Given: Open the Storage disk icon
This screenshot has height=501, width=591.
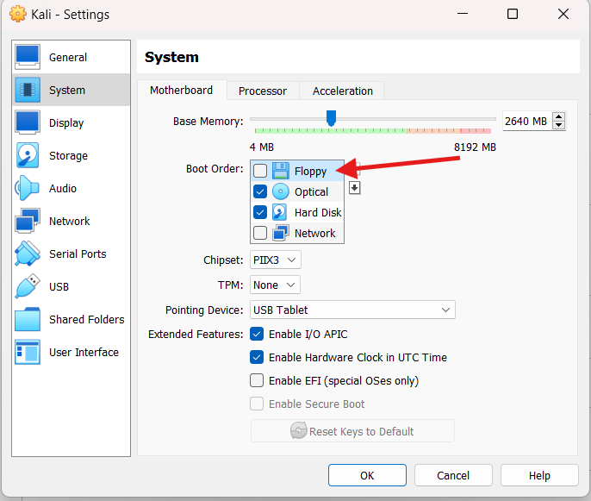Looking at the screenshot, I should (x=28, y=155).
